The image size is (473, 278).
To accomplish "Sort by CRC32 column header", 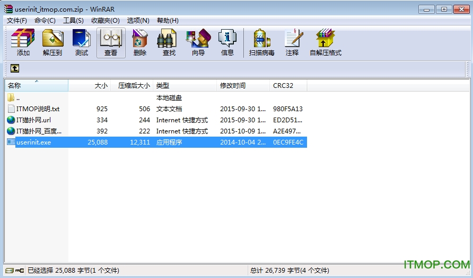I will [x=288, y=86].
